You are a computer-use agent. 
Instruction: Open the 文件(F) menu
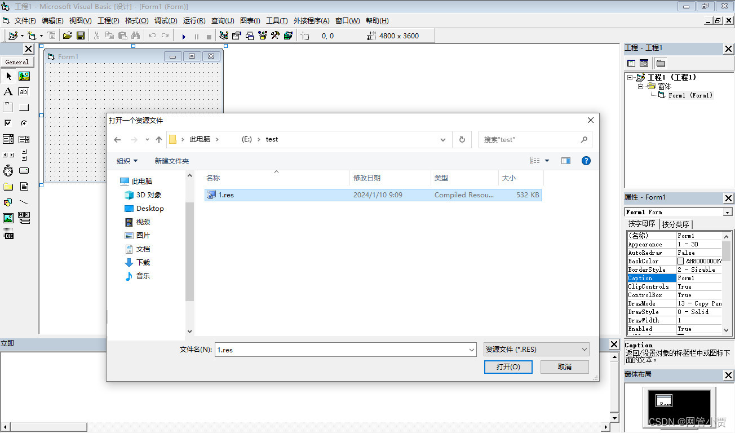tap(25, 21)
